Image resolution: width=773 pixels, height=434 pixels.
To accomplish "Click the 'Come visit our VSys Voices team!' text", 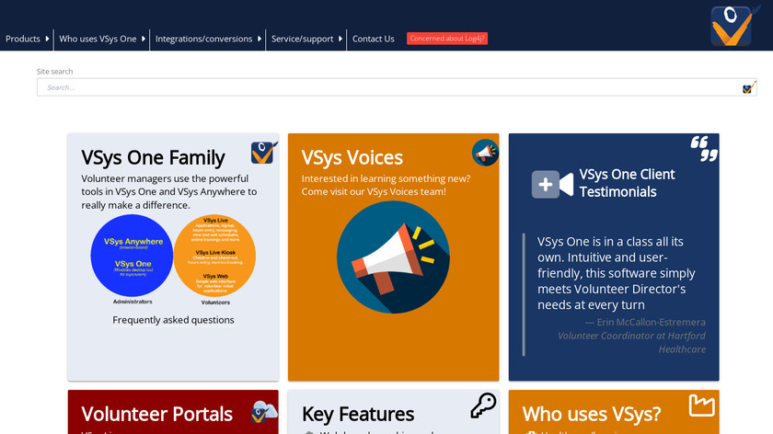I will click(374, 191).
